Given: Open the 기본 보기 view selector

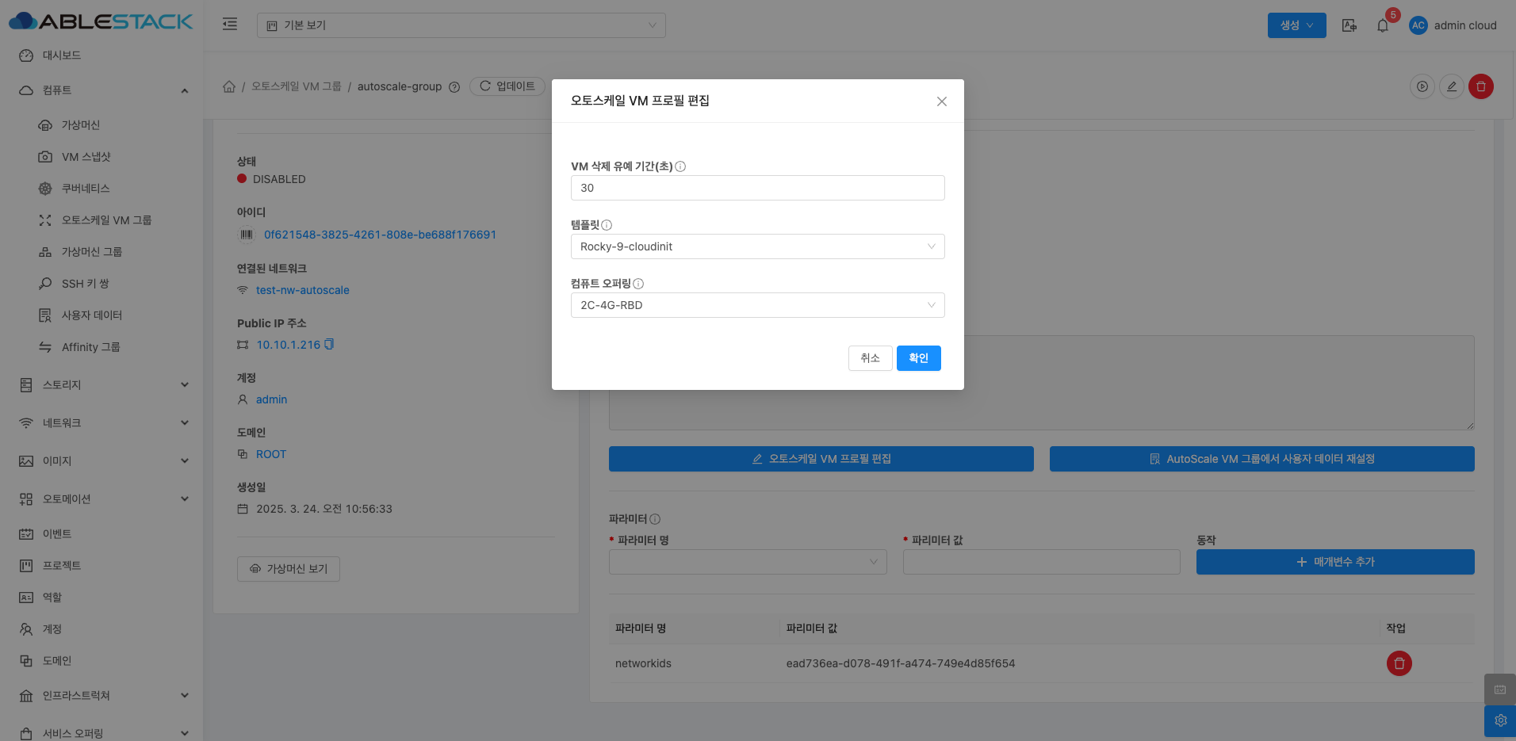Looking at the screenshot, I should point(461,25).
